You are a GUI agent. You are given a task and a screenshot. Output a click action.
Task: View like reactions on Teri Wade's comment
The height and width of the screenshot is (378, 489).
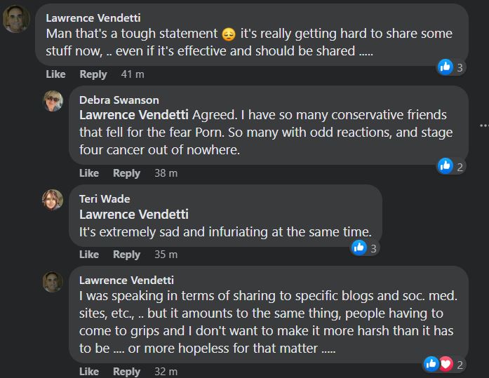click(365, 248)
